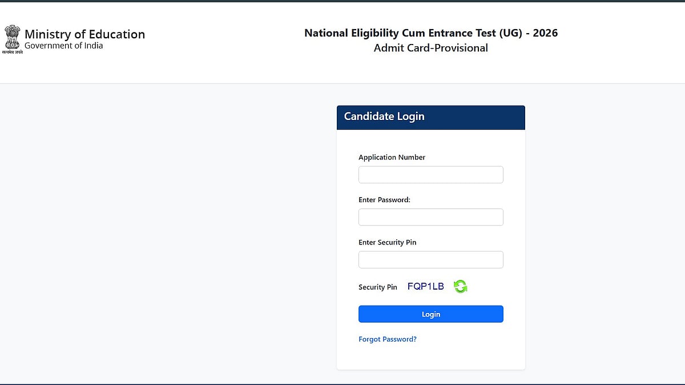Click the Ministry of Education heading
The image size is (685, 385).
click(x=84, y=34)
